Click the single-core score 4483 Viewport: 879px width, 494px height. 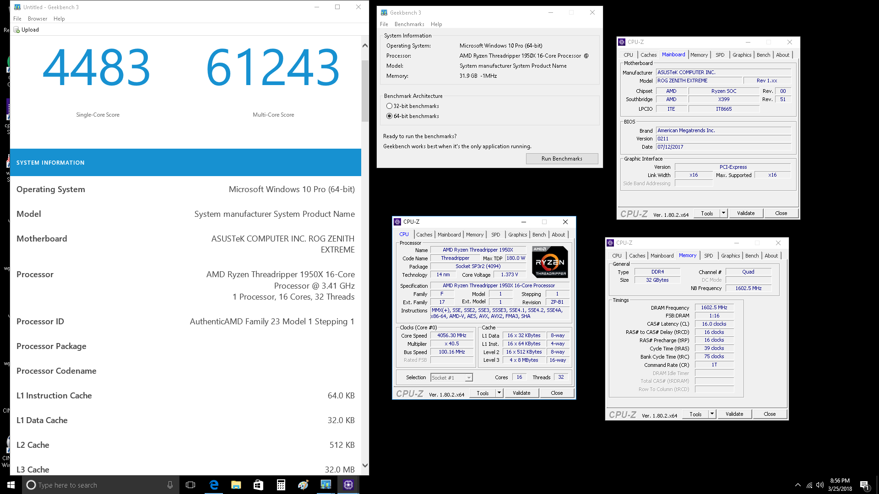point(96,68)
